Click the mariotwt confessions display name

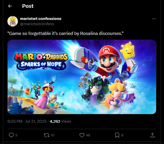pyautogui.click(x=41, y=19)
